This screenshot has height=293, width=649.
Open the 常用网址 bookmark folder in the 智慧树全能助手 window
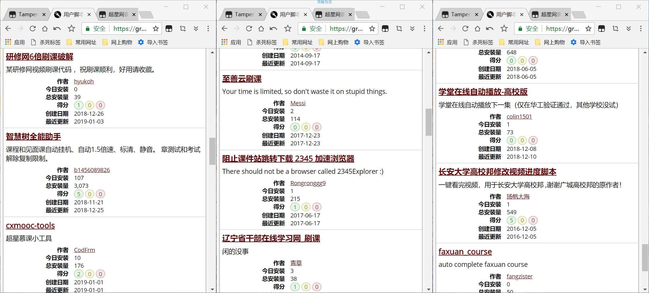(x=82, y=42)
